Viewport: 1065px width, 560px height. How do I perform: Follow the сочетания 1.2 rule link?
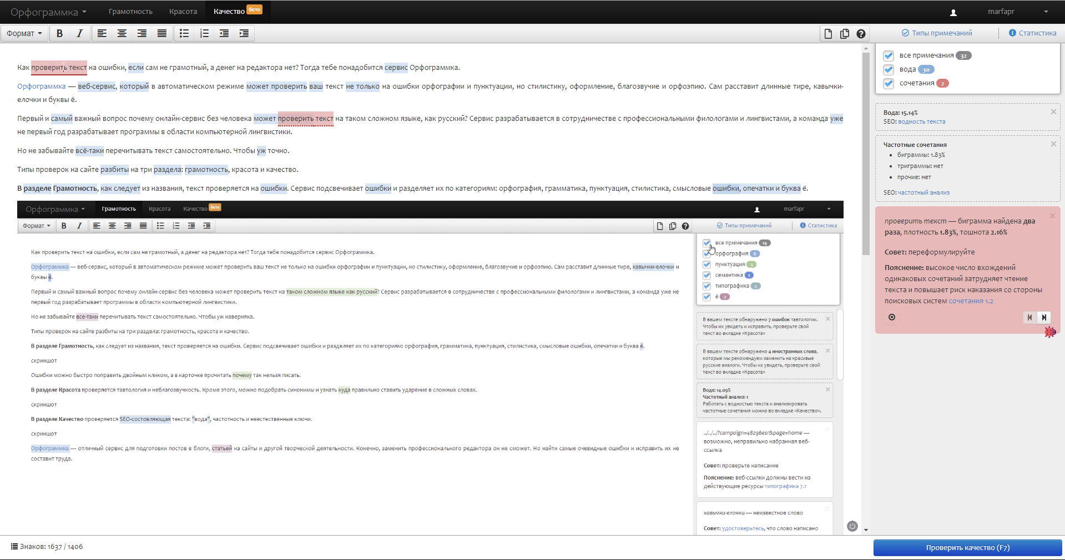[971, 301]
